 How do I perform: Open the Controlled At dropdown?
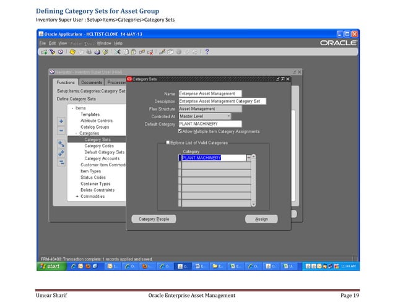coord(228,116)
